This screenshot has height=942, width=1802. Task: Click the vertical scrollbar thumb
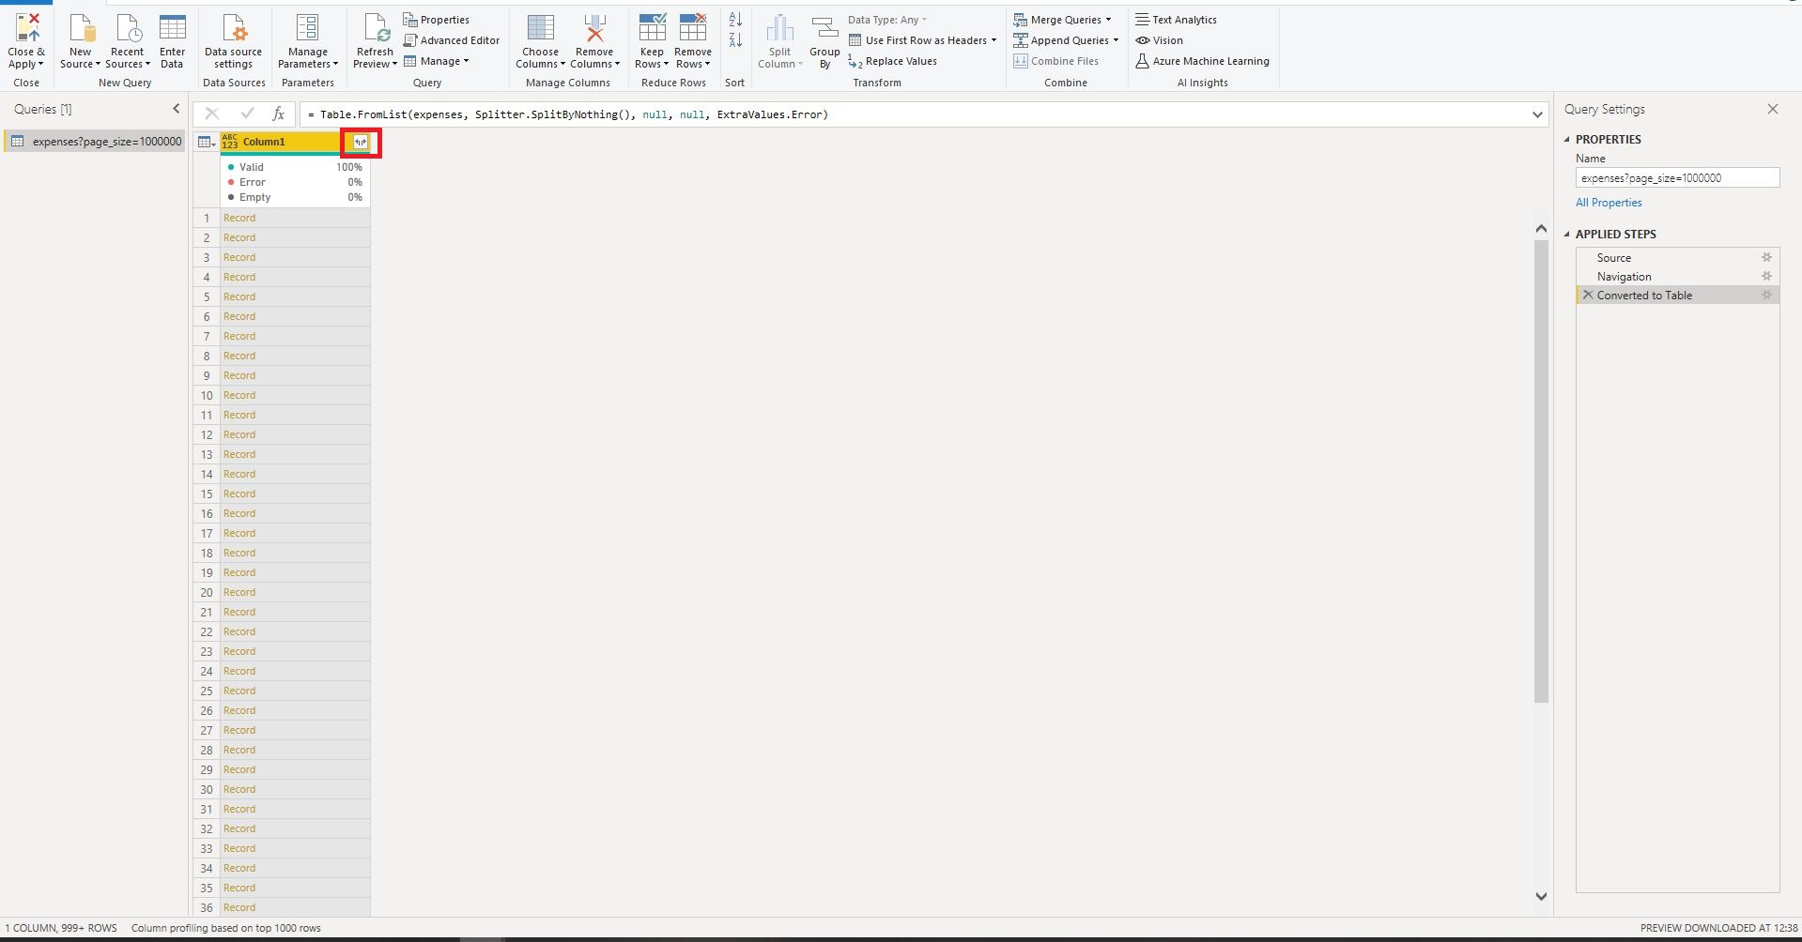[x=1541, y=471]
